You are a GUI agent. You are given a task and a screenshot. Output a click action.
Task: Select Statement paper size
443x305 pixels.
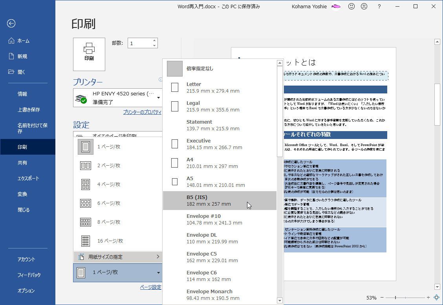220,125
